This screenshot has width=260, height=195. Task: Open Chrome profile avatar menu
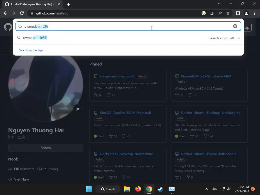[246, 13]
